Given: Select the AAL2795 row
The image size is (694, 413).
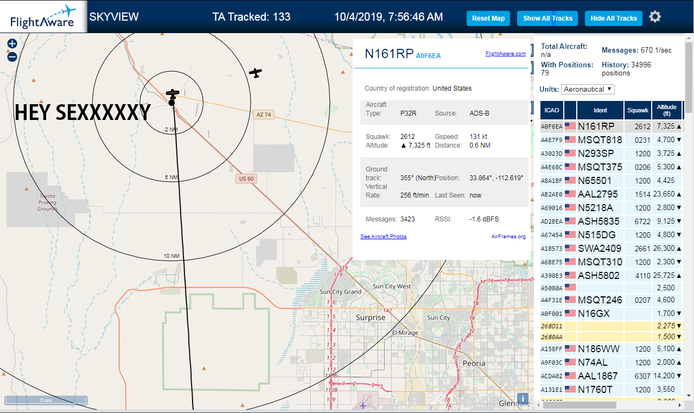Looking at the screenshot, I should coord(612,194).
